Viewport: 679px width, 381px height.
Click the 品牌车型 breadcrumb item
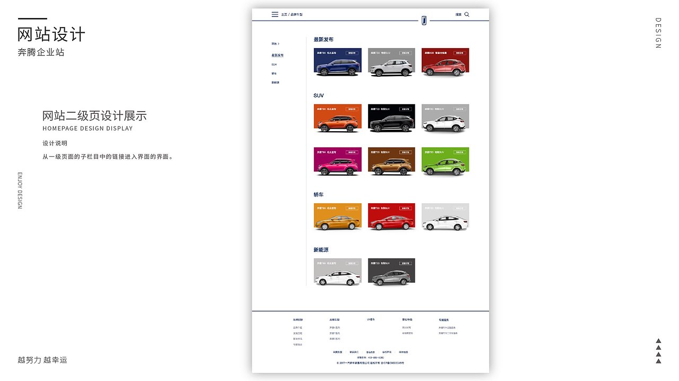tap(297, 15)
